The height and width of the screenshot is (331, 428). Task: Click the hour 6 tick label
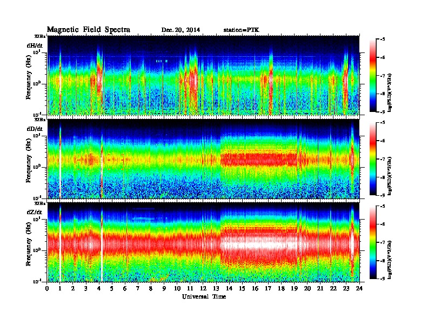click(125, 289)
